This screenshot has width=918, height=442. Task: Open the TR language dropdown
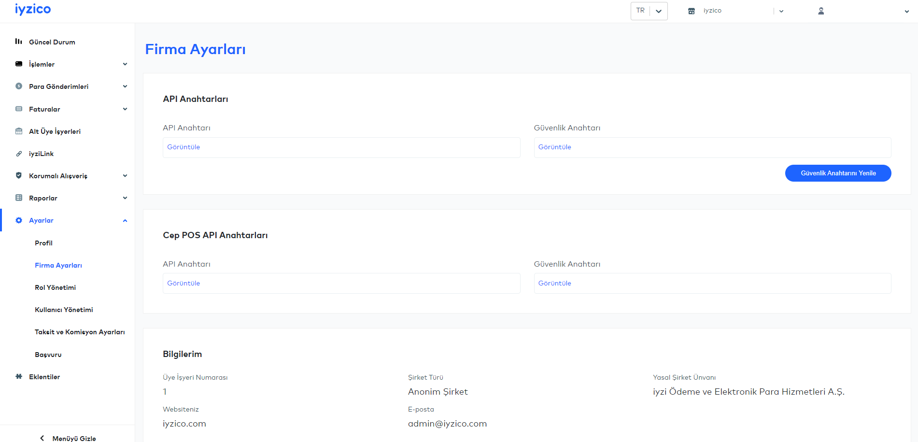coord(649,11)
